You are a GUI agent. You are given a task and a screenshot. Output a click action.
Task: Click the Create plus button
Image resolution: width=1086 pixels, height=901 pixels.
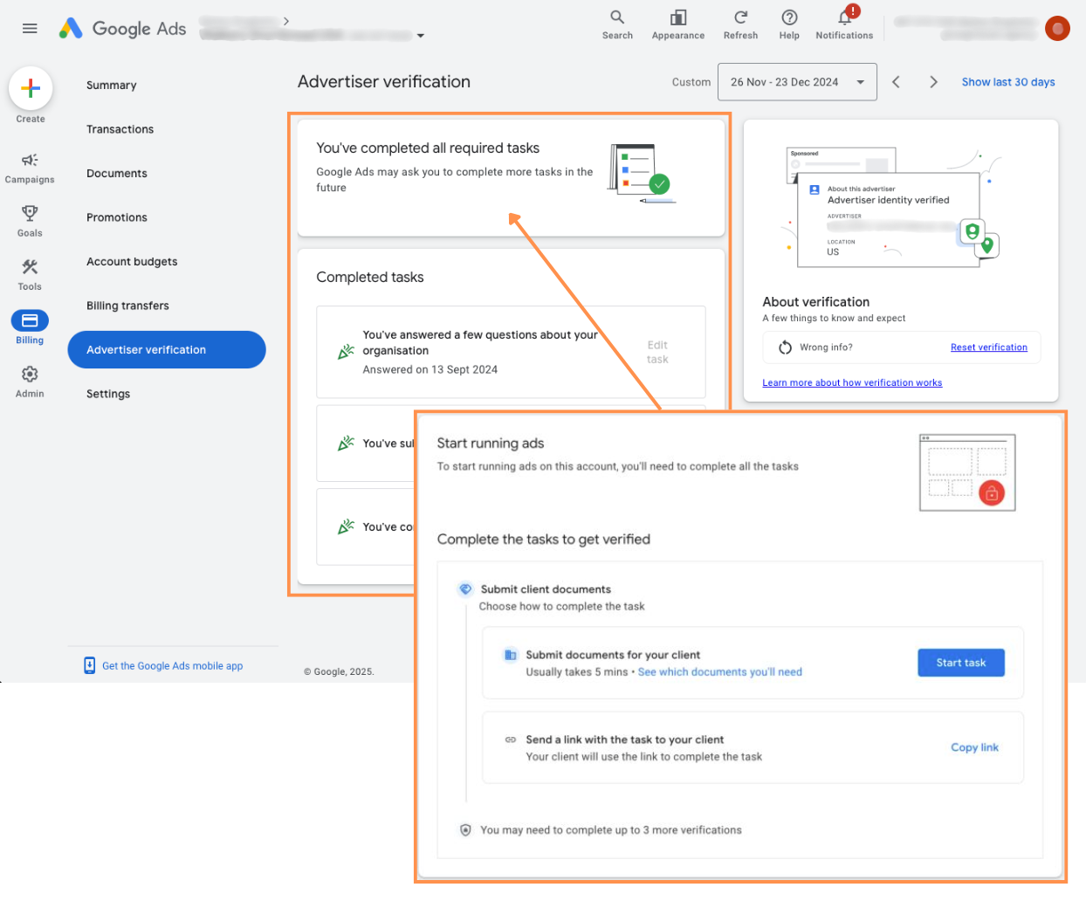(x=31, y=88)
